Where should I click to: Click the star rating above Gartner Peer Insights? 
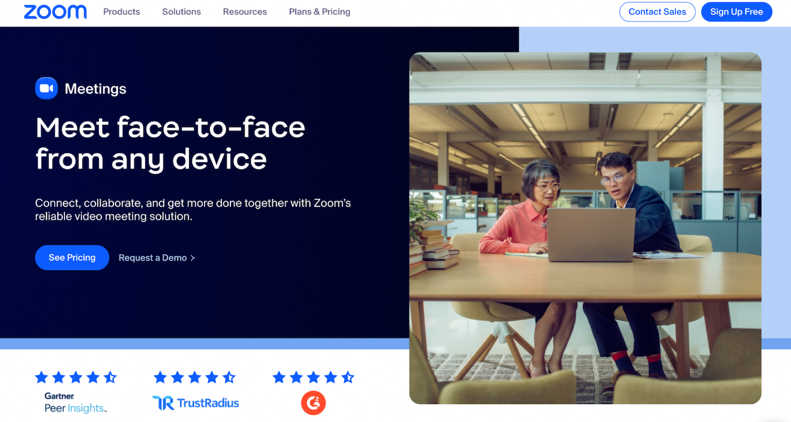point(76,377)
